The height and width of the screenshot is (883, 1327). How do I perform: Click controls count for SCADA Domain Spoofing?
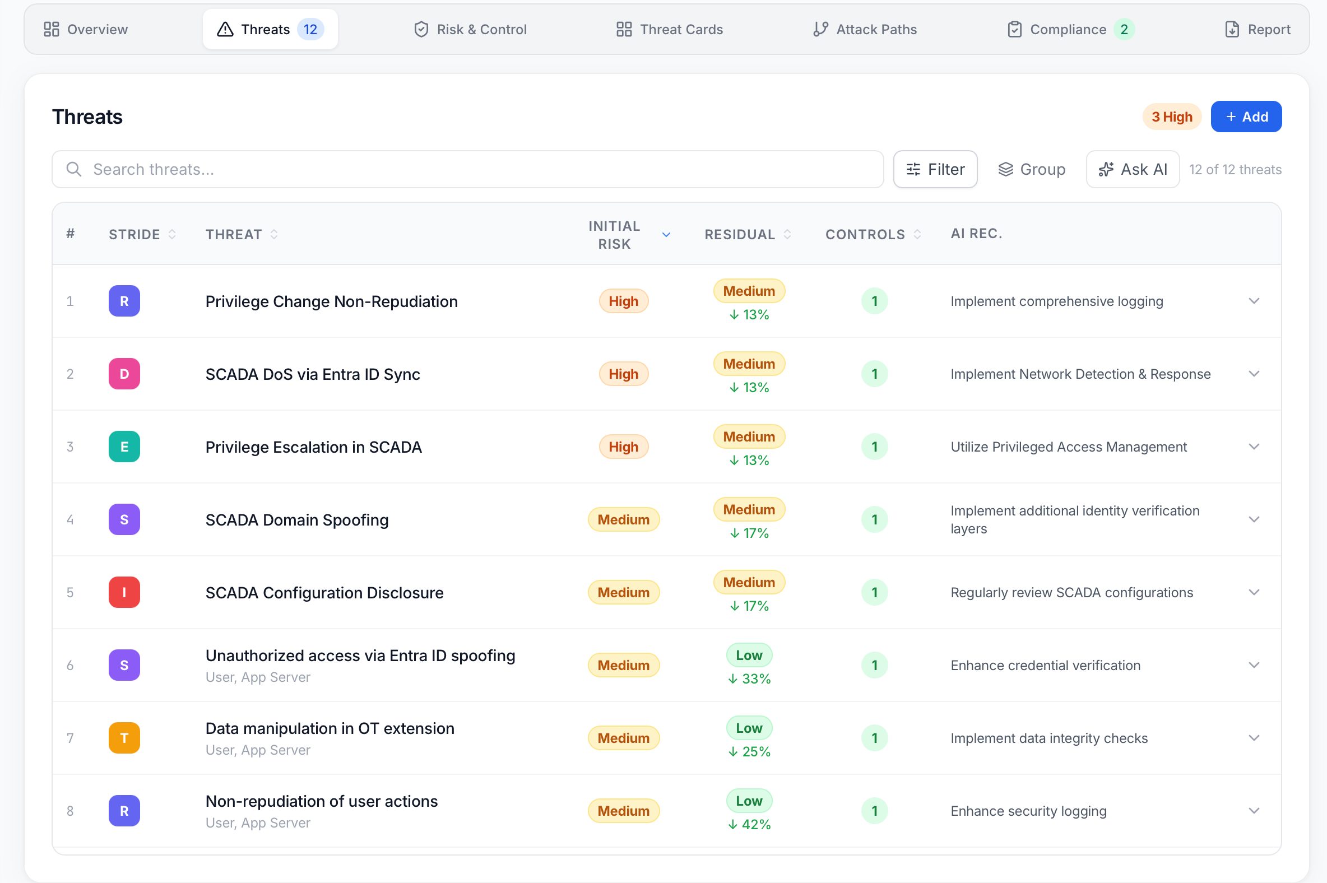tap(874, 519)
